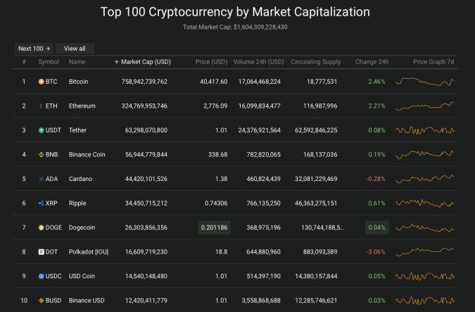Open Tether 7-day price graph
This screenshot has width=475, height=312.
[x=425, y=130]
